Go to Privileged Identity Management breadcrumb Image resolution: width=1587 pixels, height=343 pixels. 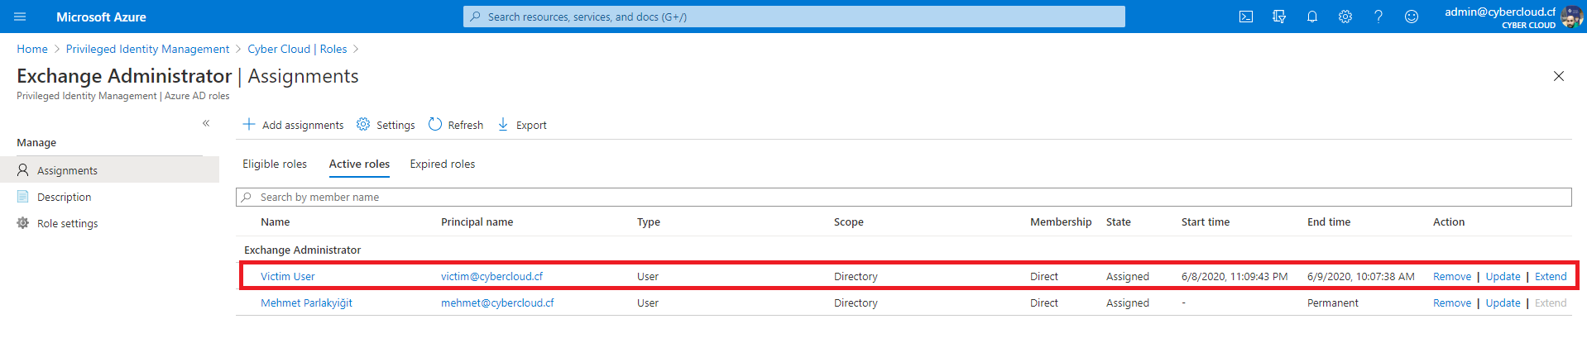point(147,49)
